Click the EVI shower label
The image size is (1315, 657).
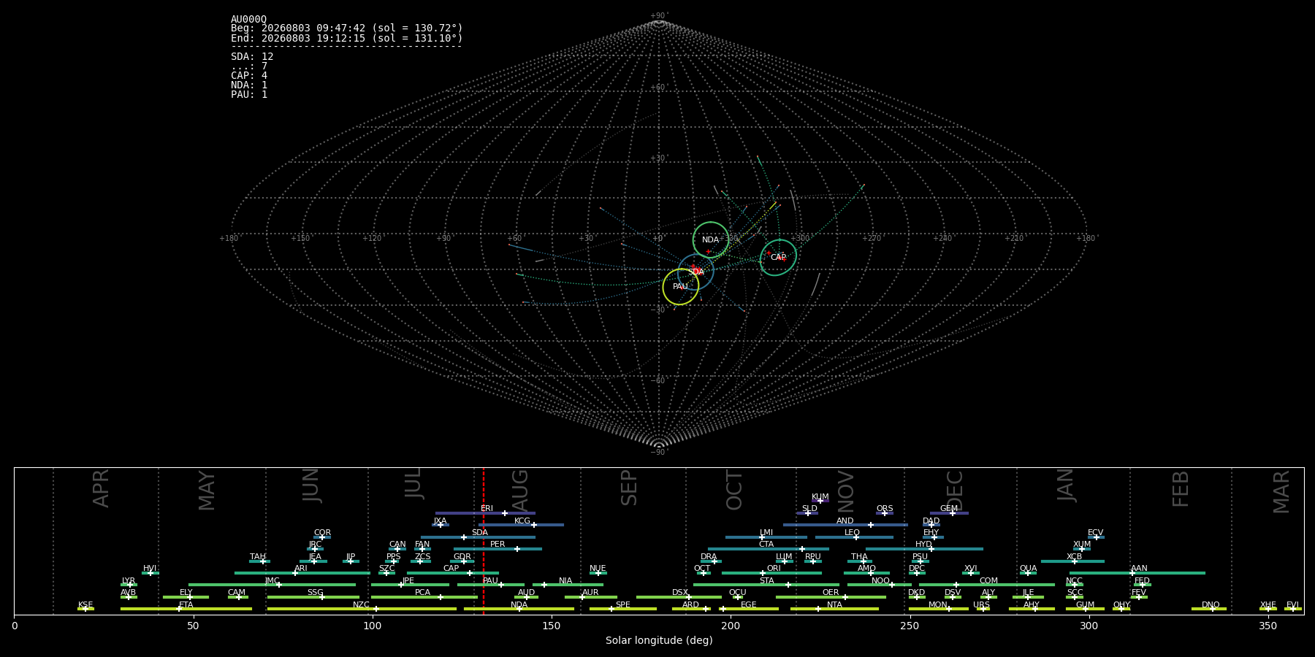point(1292,604)
